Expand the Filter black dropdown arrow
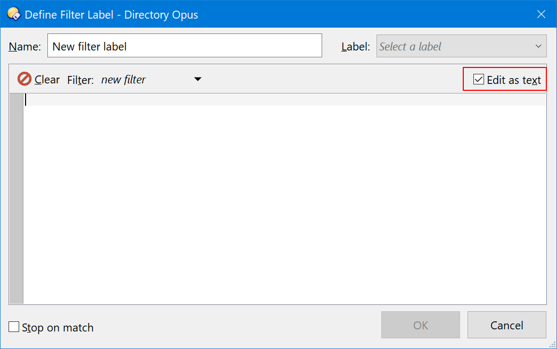Screen dimensions: 557x349 pos(198,80)
